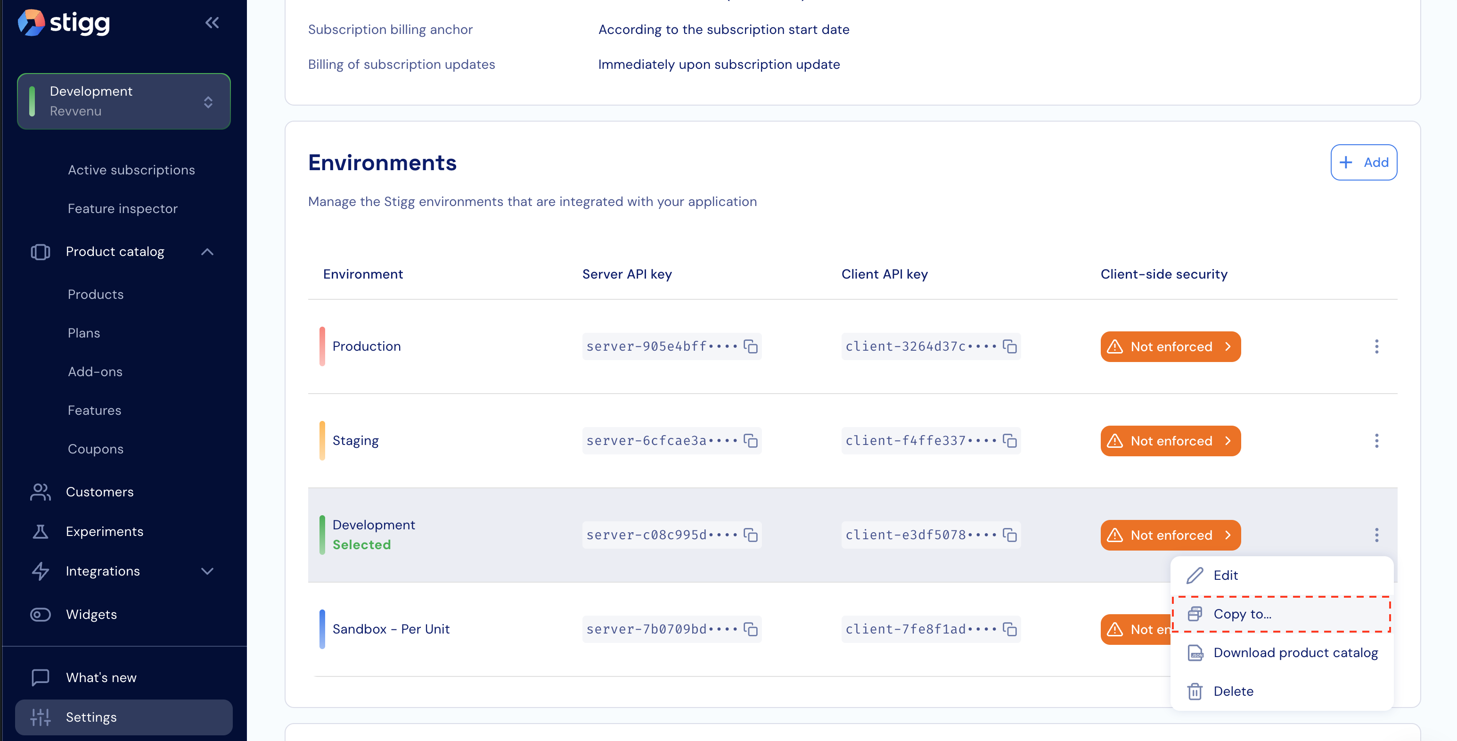Open Development Not enforced security status
This screenshot has width=1457, height=741.
1170,535
